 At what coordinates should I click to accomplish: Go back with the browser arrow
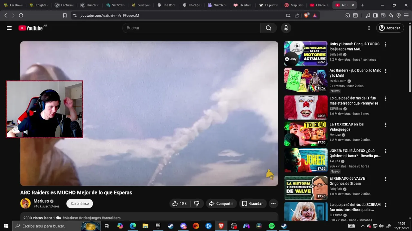point(6,15)
